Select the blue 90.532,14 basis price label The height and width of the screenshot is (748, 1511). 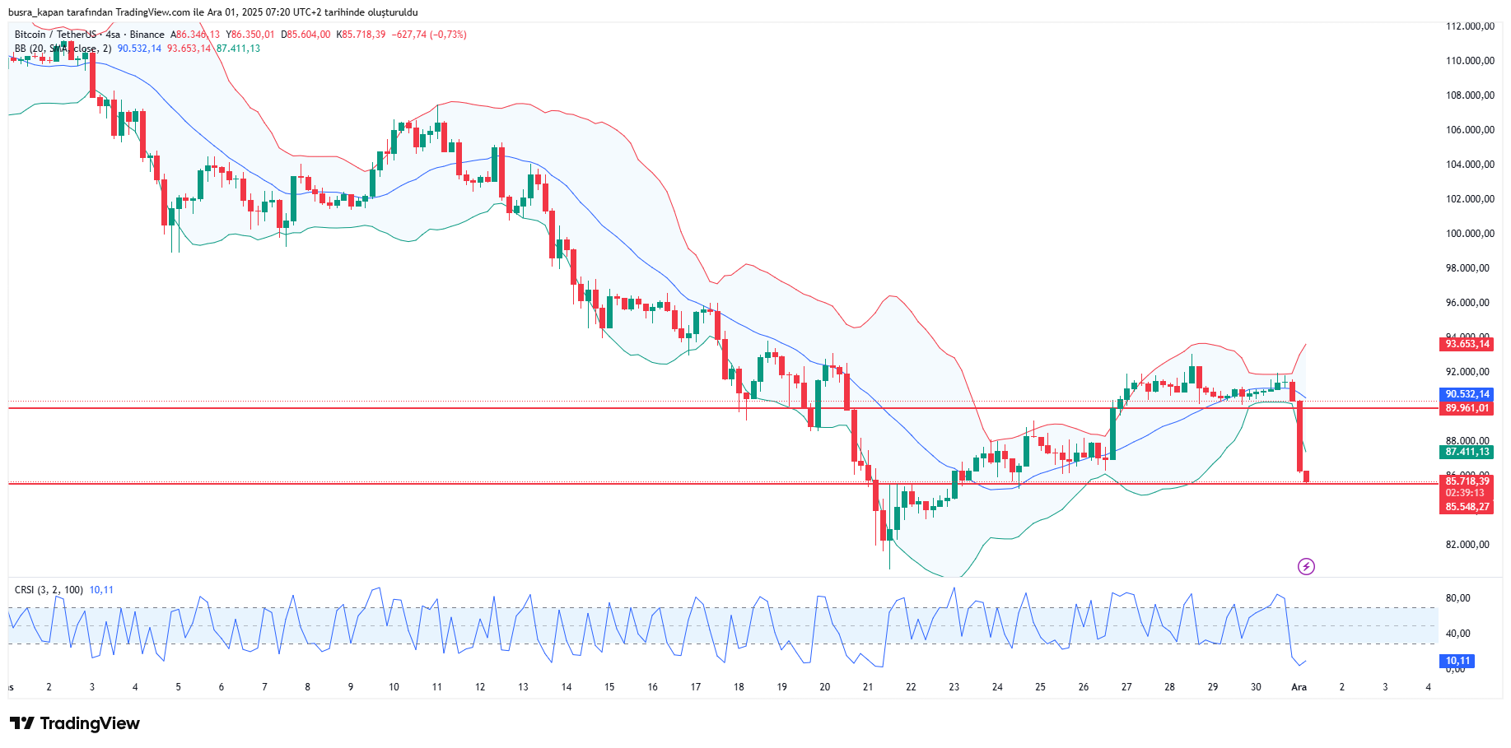(x=1467, y=394)
